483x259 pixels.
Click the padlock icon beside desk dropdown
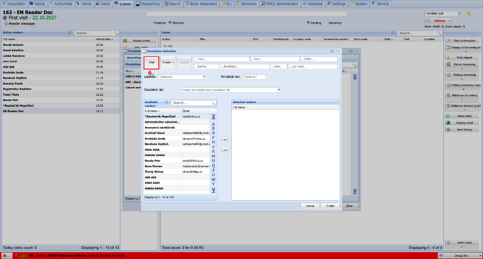(x=468, y=14)
